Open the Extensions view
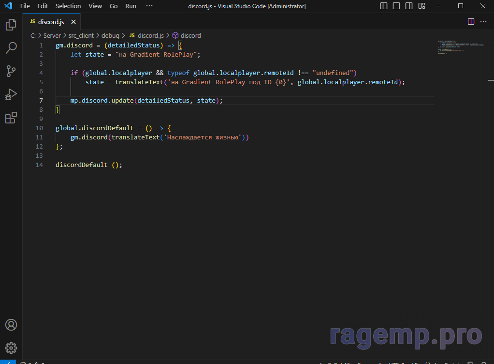The image size is (494, 364). (x=11, y=118)
